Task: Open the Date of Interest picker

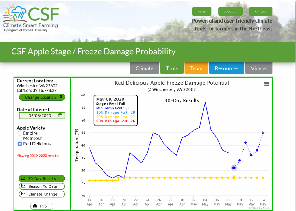Action: pos(40,116)
